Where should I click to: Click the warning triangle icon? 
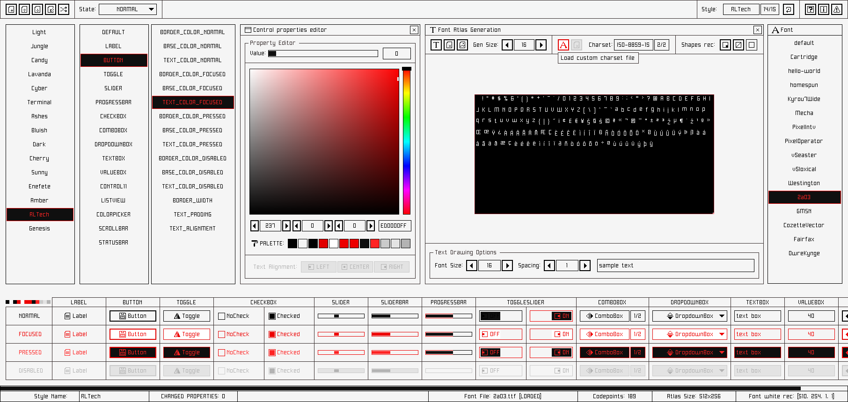coord(837,9)
